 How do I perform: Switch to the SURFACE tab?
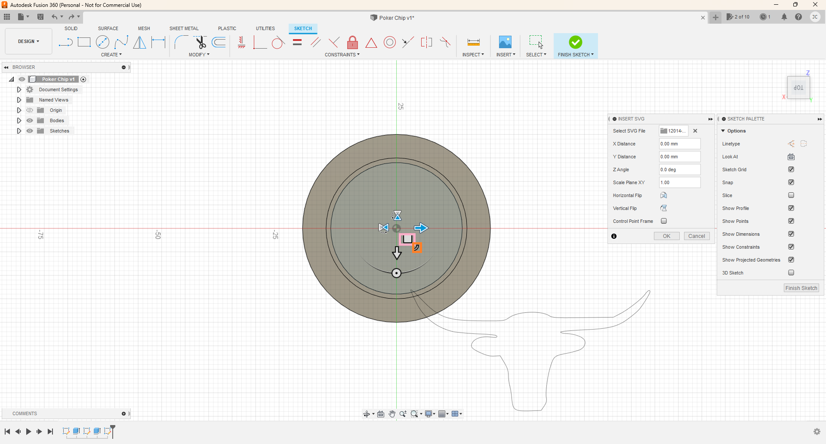coord(108,28)
